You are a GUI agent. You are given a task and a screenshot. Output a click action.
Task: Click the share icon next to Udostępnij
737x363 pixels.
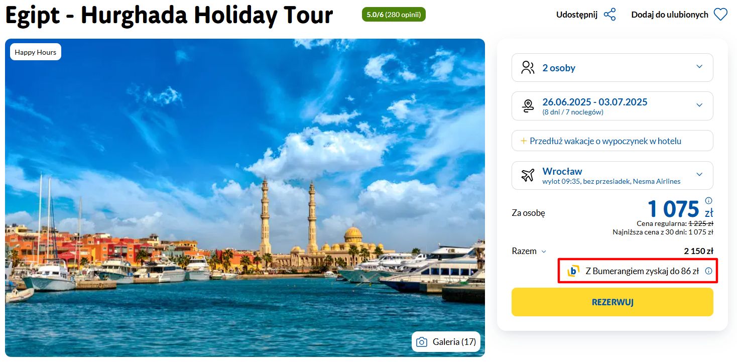[609, 15]
